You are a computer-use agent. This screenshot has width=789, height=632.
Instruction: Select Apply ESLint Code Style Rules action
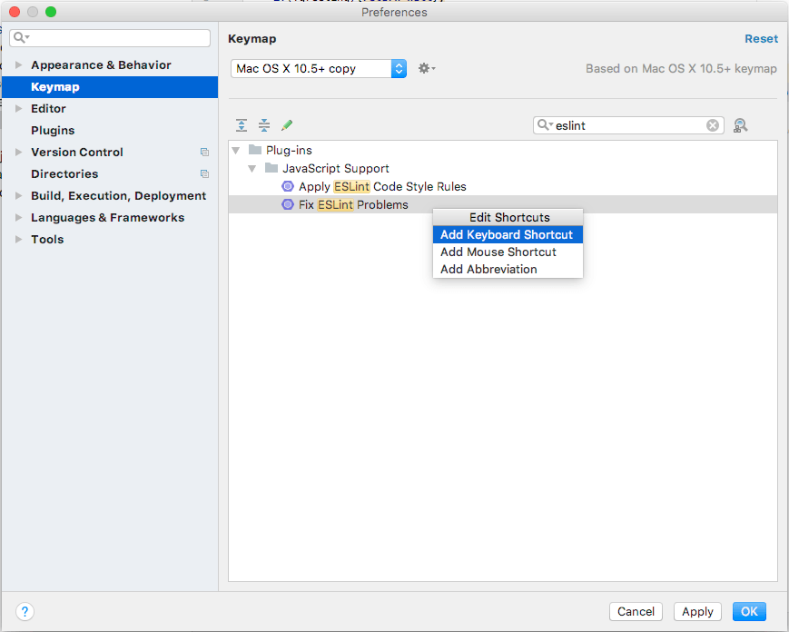287,186
